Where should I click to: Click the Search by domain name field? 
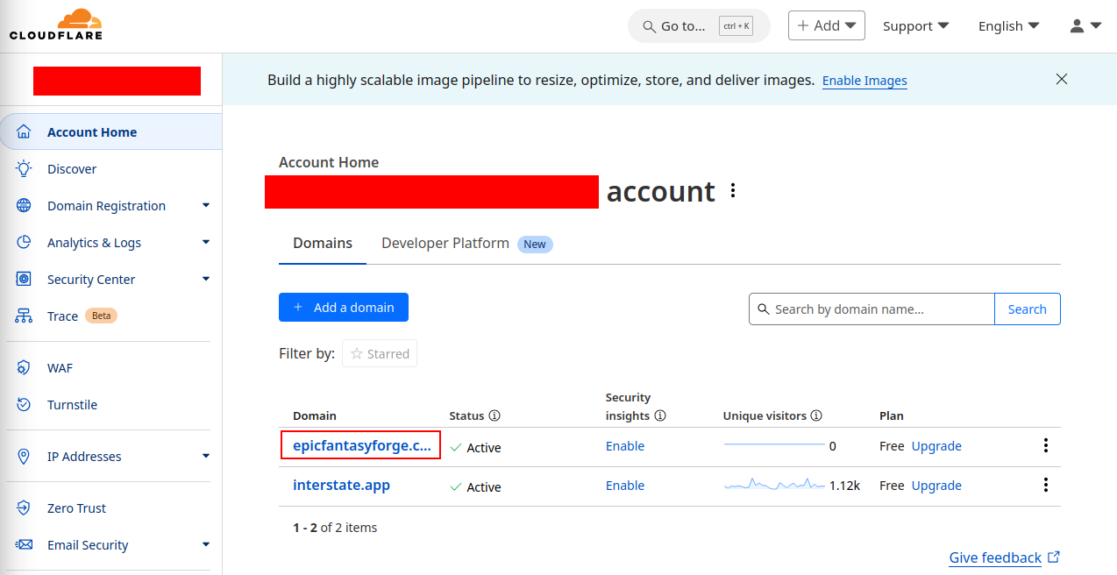click(x=872, y=309)
